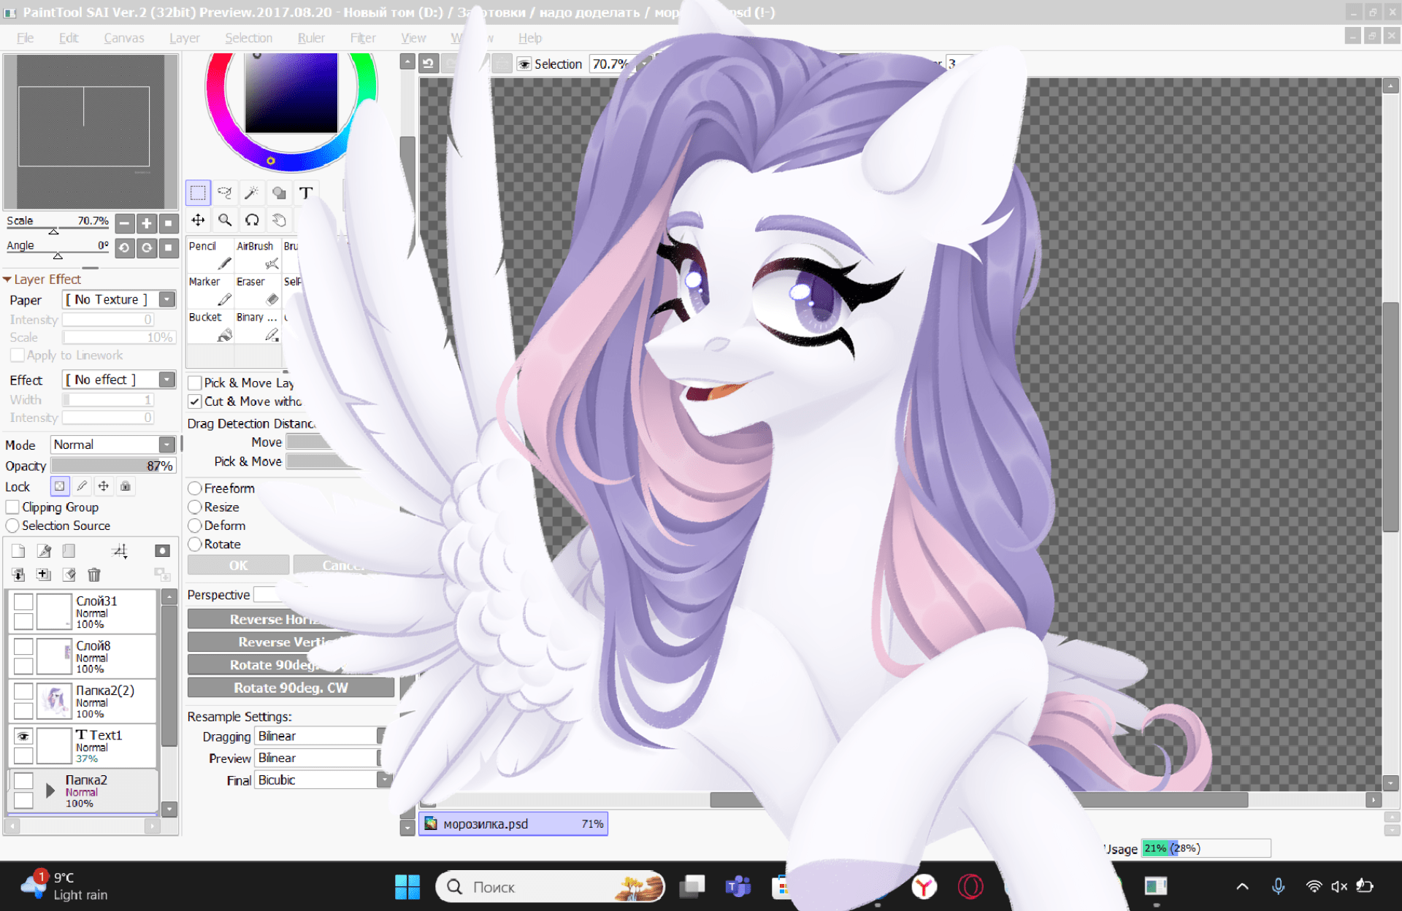This screenshot has height=911, width=1402.
Task: Hide the Text1 layer eye icon
Action: pos(23,736)
